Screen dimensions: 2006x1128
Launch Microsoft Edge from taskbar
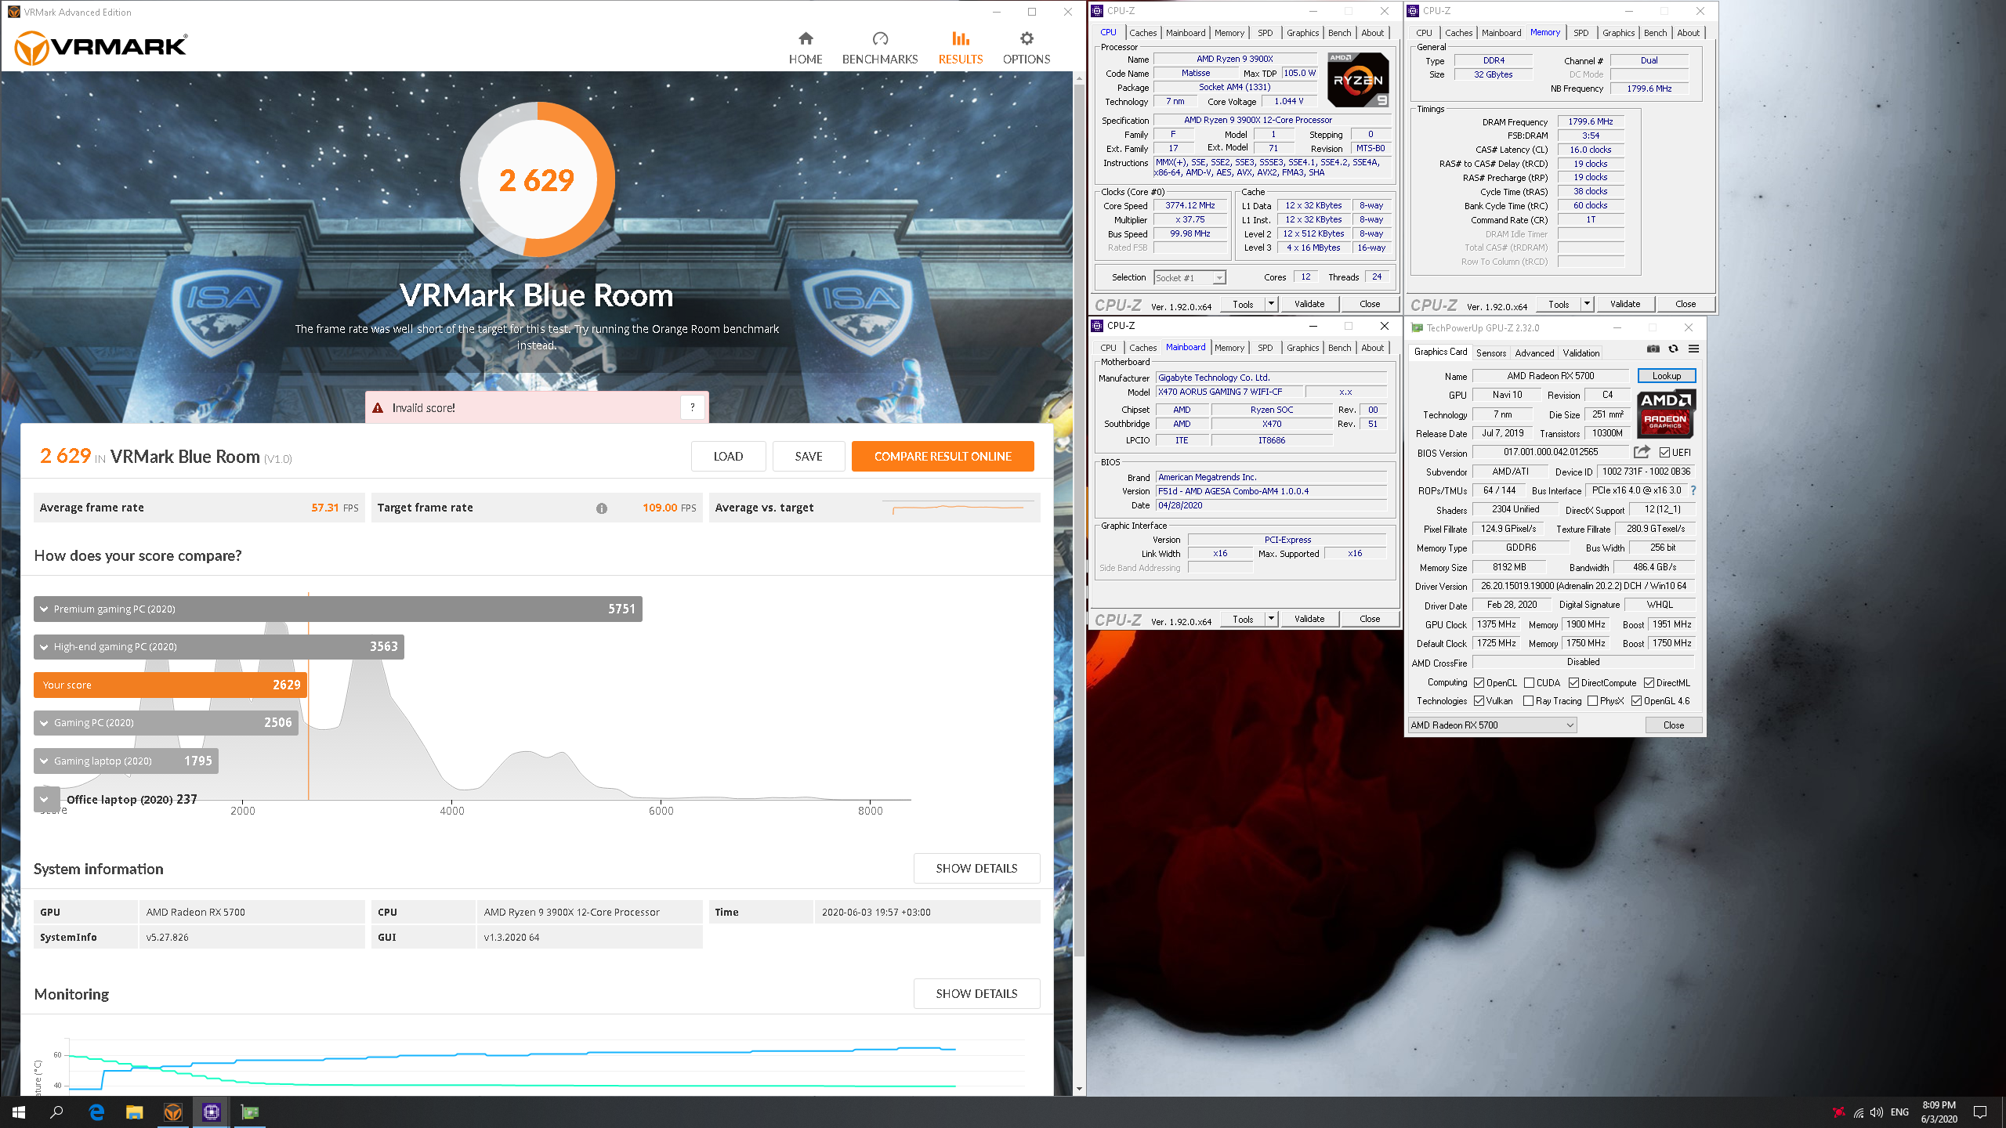(96, 1112)
